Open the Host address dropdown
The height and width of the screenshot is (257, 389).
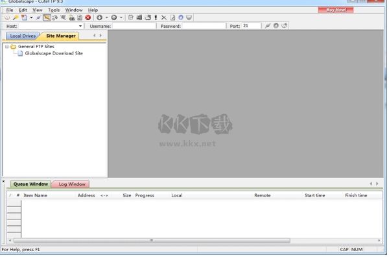tap(80, 26)
